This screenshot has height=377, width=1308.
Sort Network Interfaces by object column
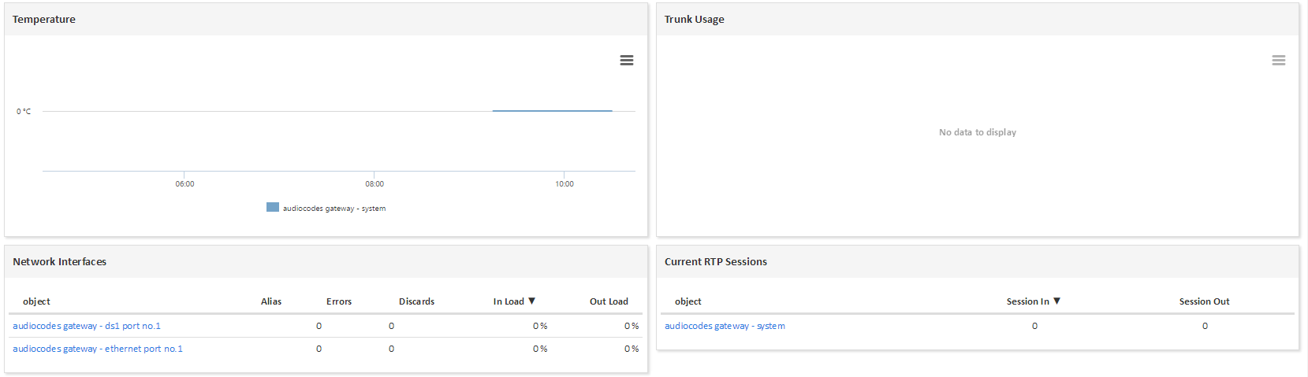[36, 301]
